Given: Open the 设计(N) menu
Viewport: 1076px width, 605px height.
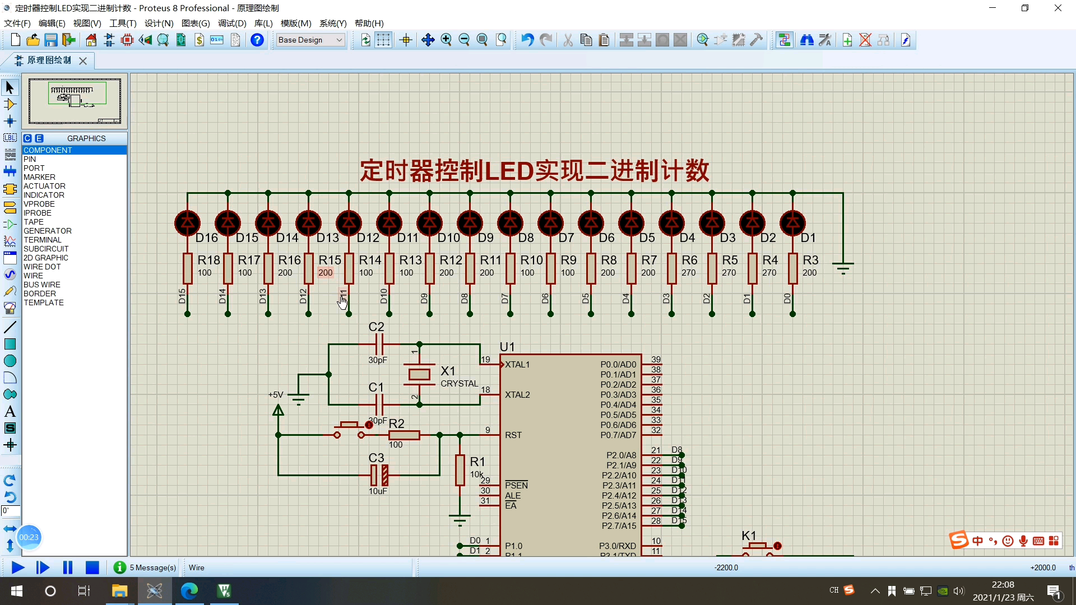Looking at the screenshot, I should coord(159,23).
